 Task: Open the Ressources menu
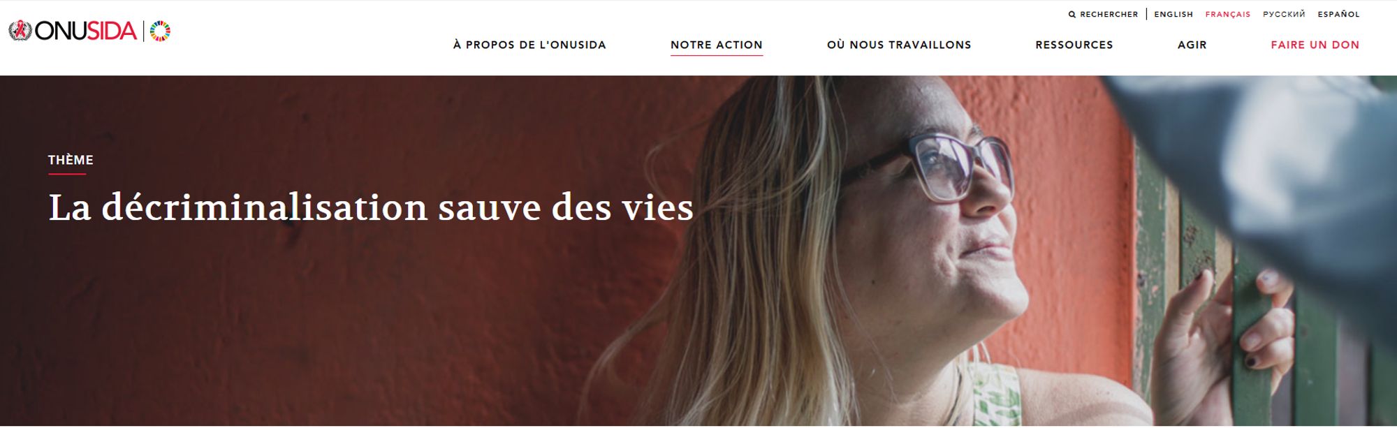[x=1074, y=45]
